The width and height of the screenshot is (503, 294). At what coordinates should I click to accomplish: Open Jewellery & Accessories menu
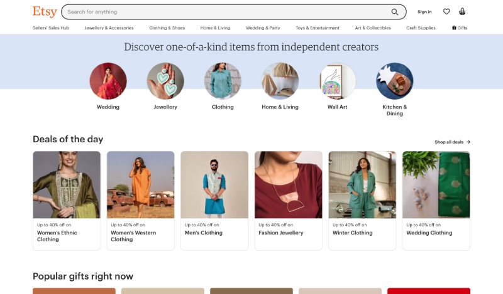click(109, 28)
